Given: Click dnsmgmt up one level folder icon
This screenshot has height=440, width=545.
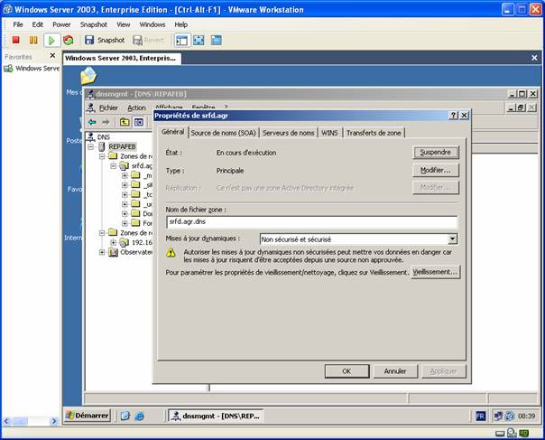Looking at the screenshot, I should (125, 122).
